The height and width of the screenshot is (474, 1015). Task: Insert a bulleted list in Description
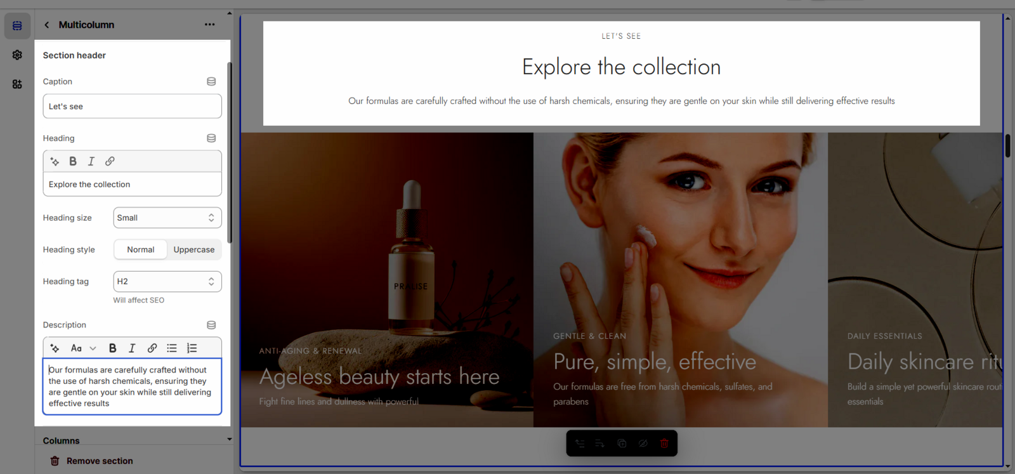click(172, 348)
